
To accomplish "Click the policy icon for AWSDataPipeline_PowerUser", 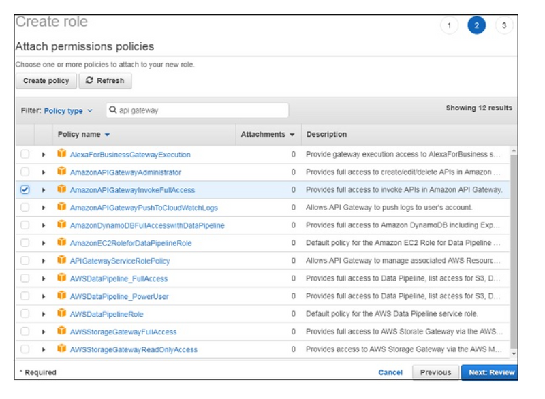I will point(61,296).
